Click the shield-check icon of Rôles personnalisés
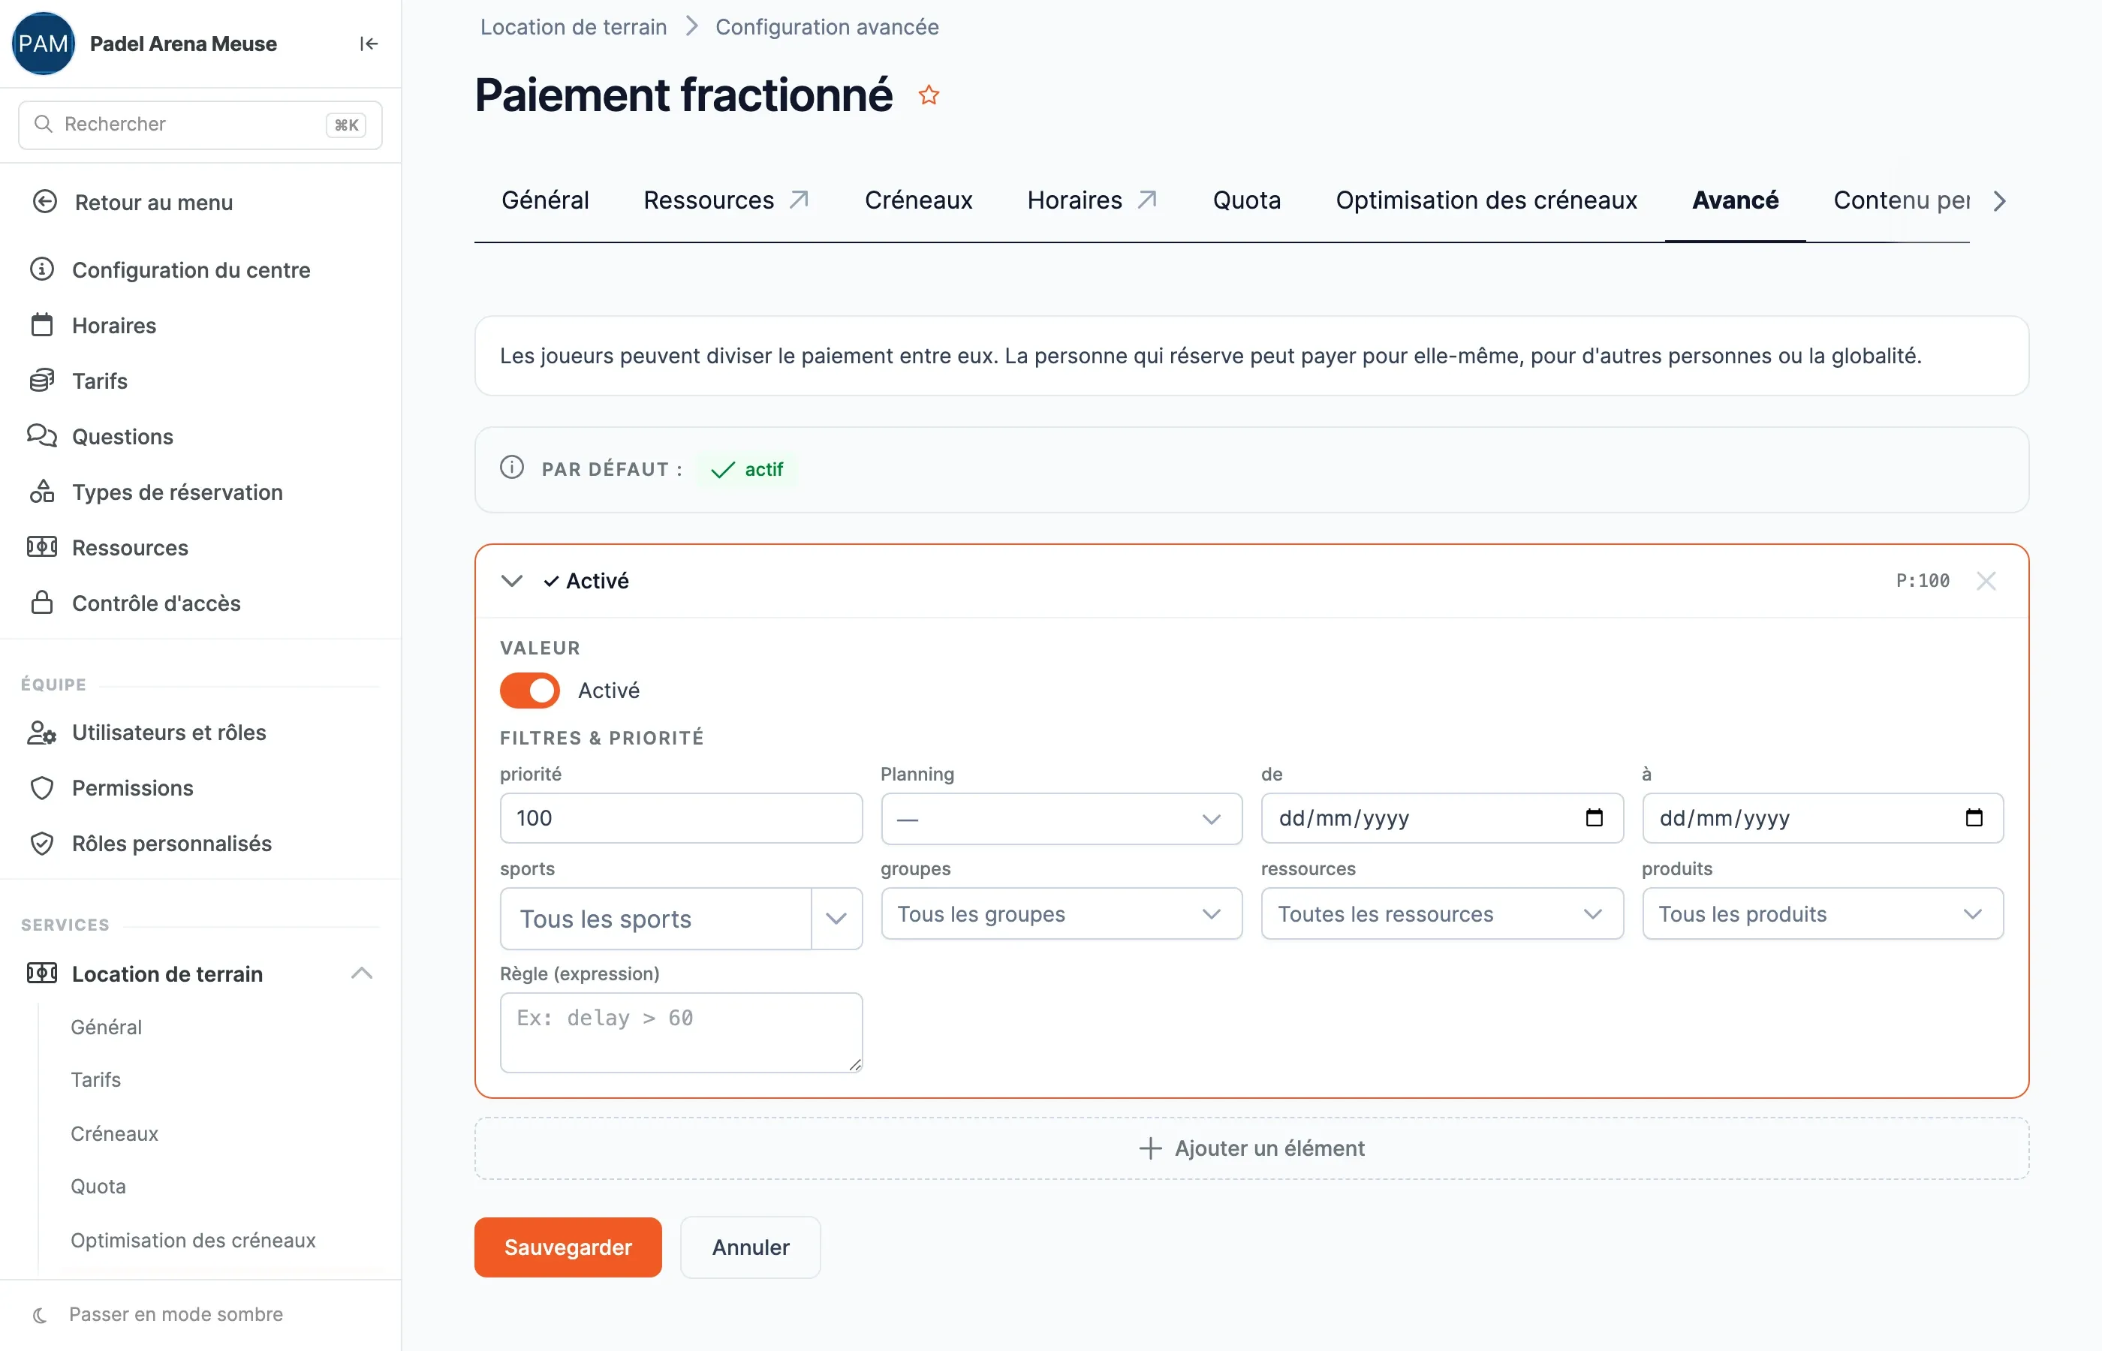The height and width of the screenshot is (1351, 2102). (x=42, y=843)
